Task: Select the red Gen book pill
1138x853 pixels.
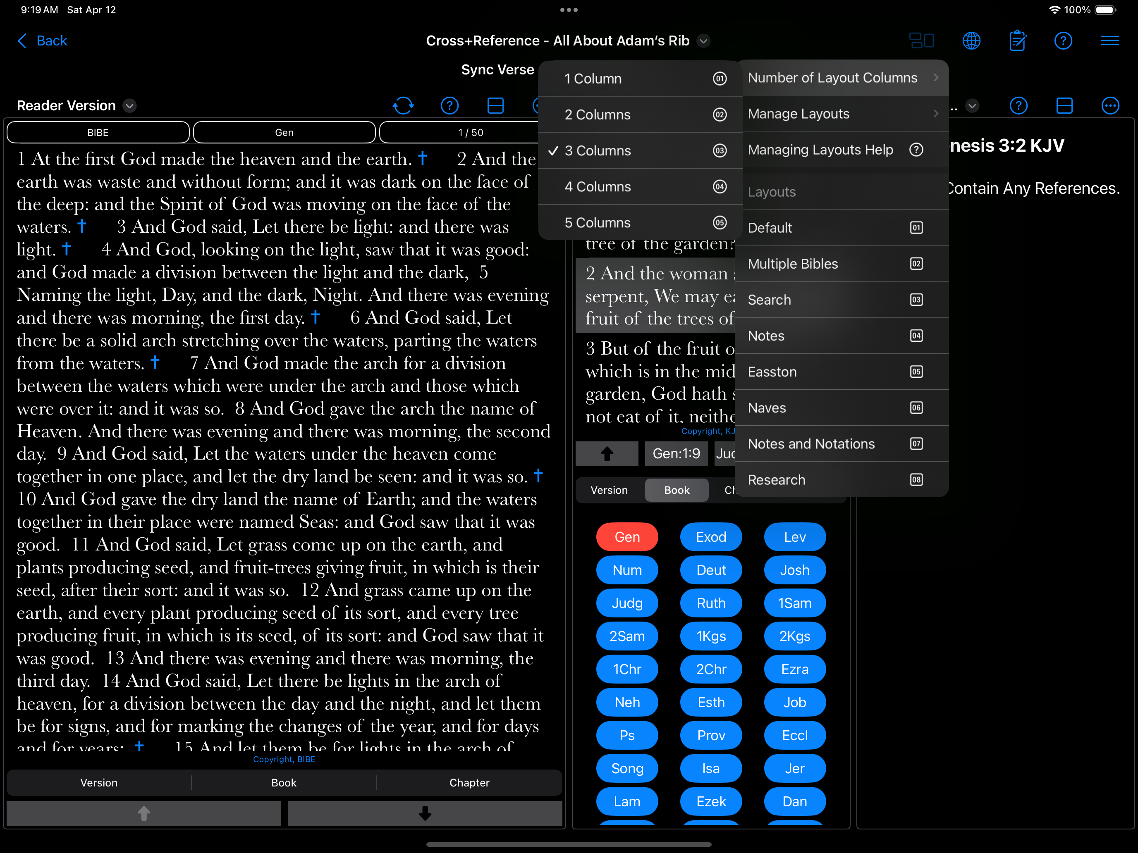Action: click(627, 537)
